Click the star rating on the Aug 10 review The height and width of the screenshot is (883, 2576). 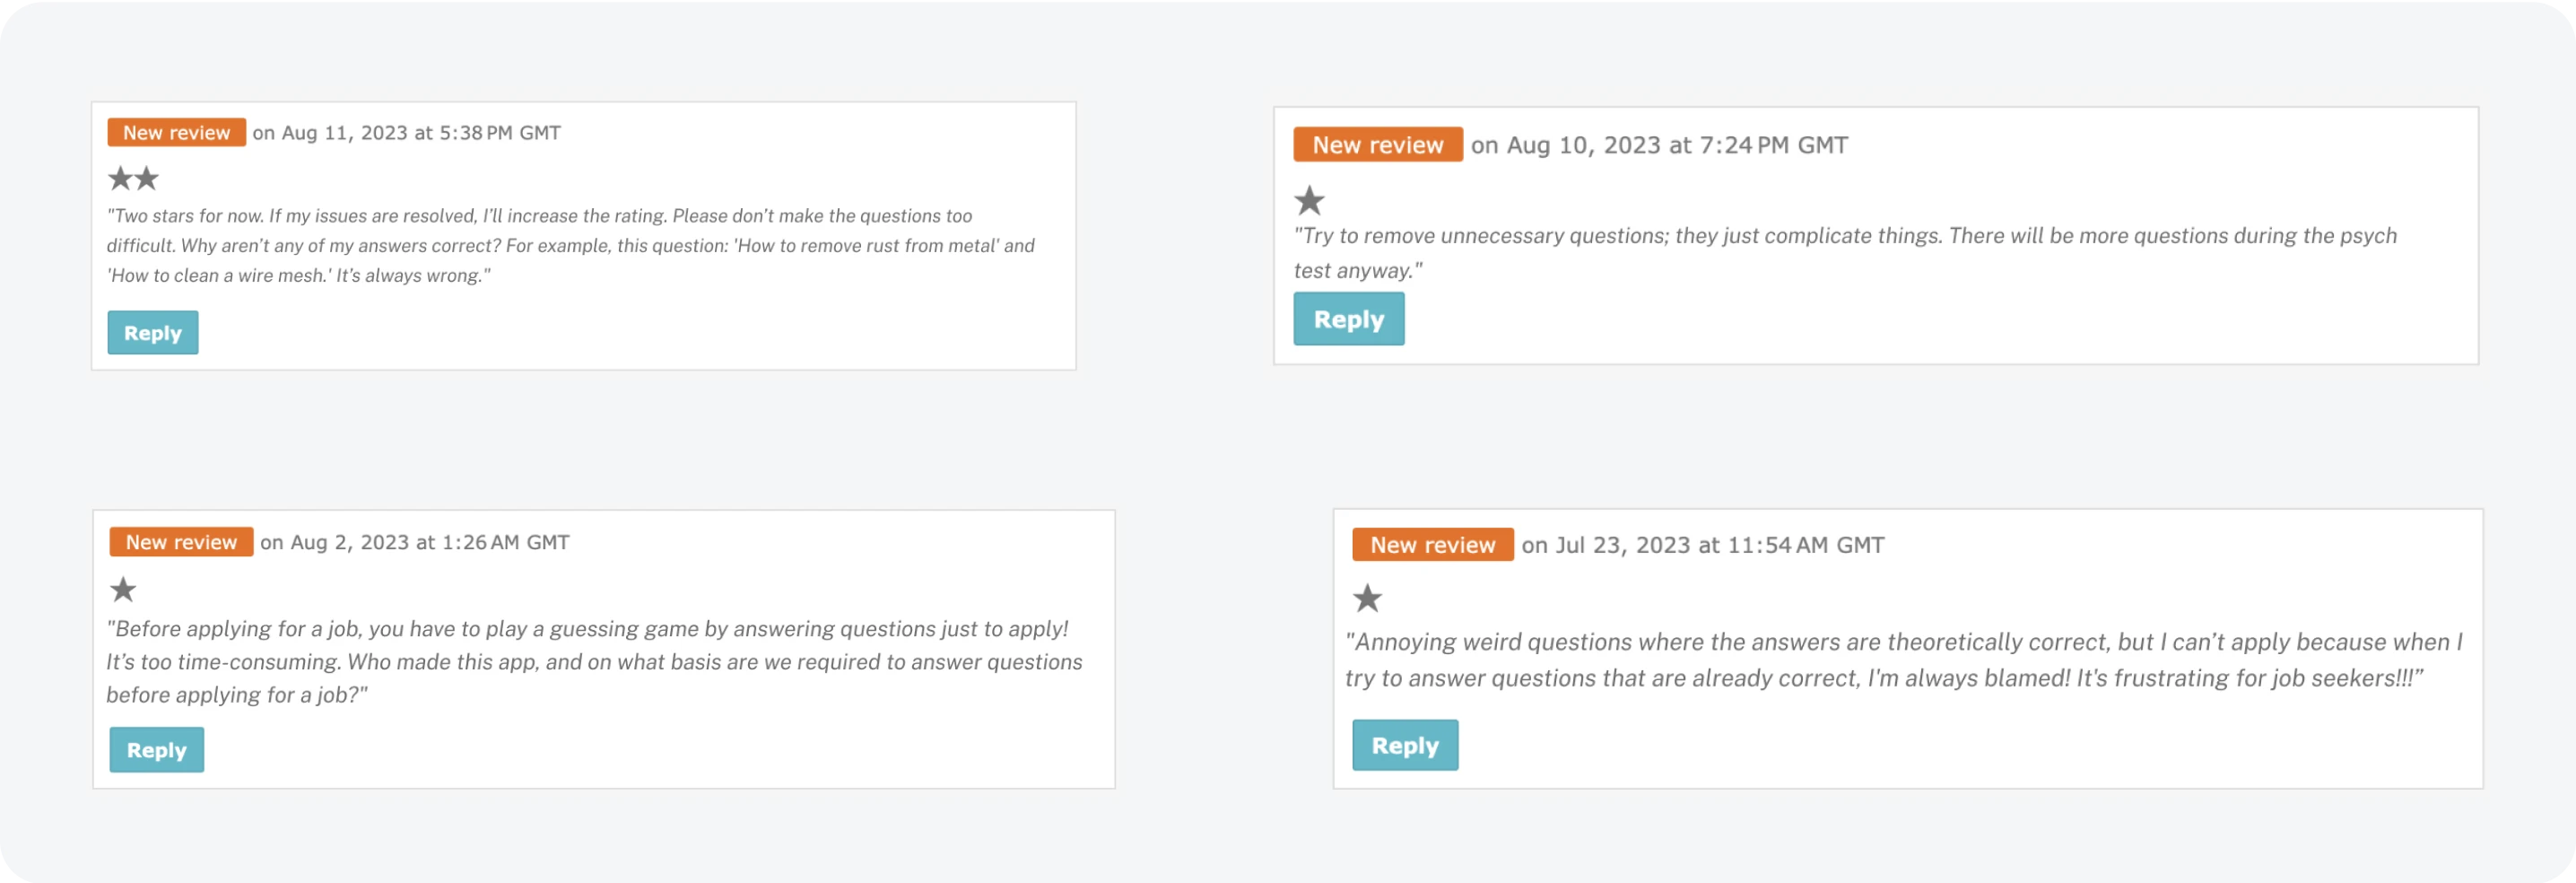pos(1309,201)
